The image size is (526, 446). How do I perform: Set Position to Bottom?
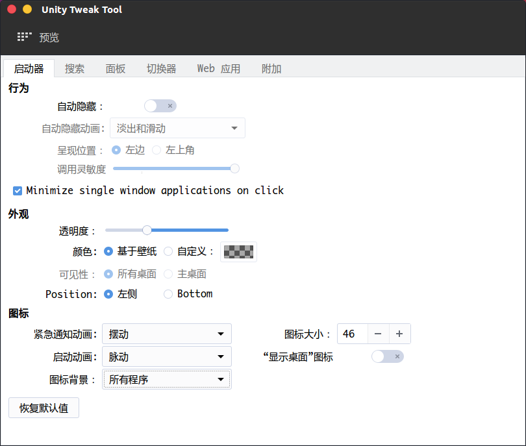click(x=168, y=294)
